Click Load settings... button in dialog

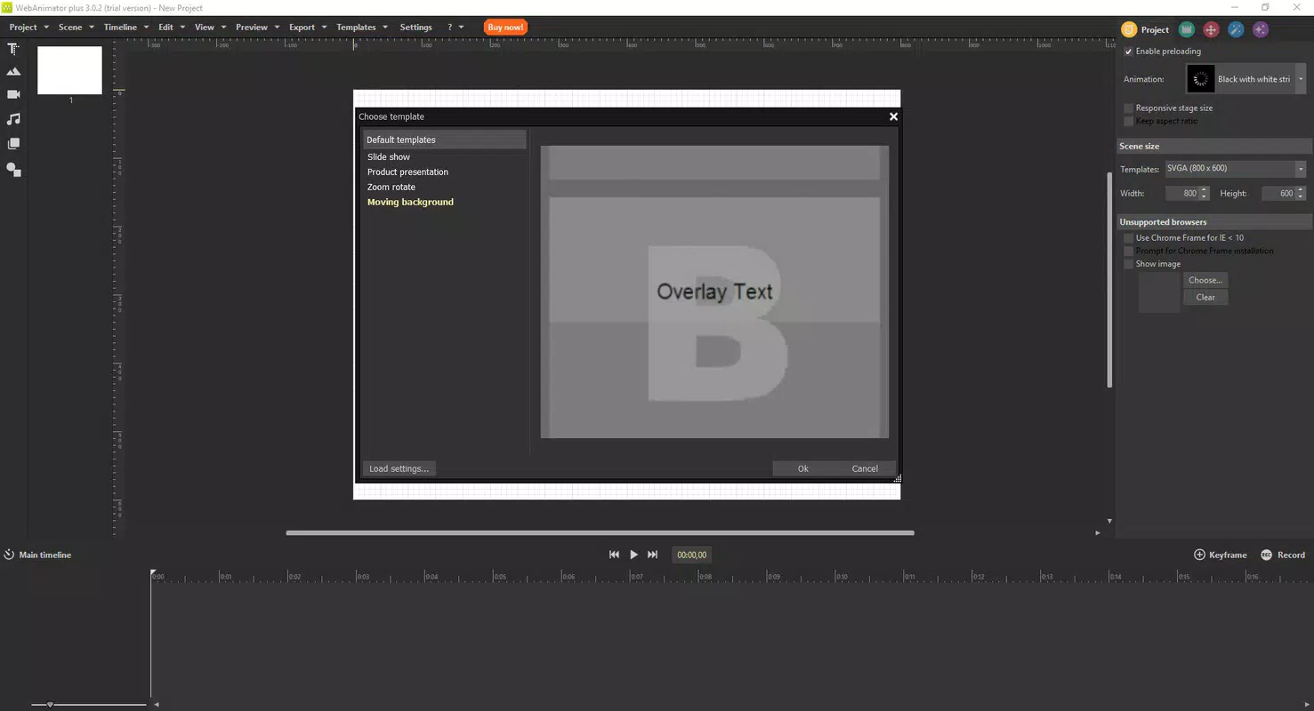click(x=399, y=468)
